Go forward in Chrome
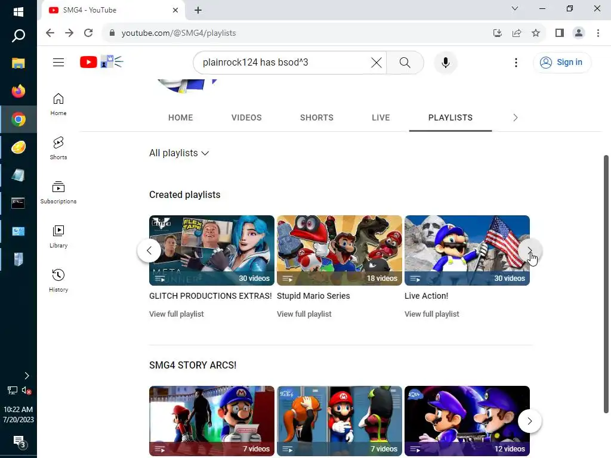The width and height of the screenshot is (611, 458). 69,33
